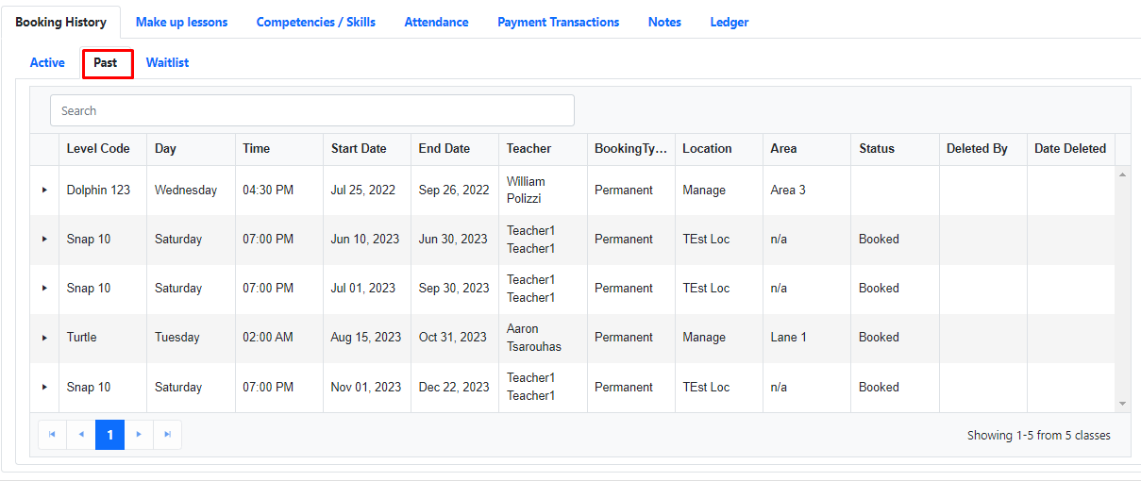1141x481 pixels.
Task: Expand the Snap 10 Nov 01, 2023 row
Action: [44, 387]
